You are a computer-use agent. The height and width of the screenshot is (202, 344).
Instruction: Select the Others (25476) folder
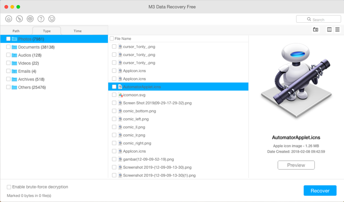[x=32, y=87]
